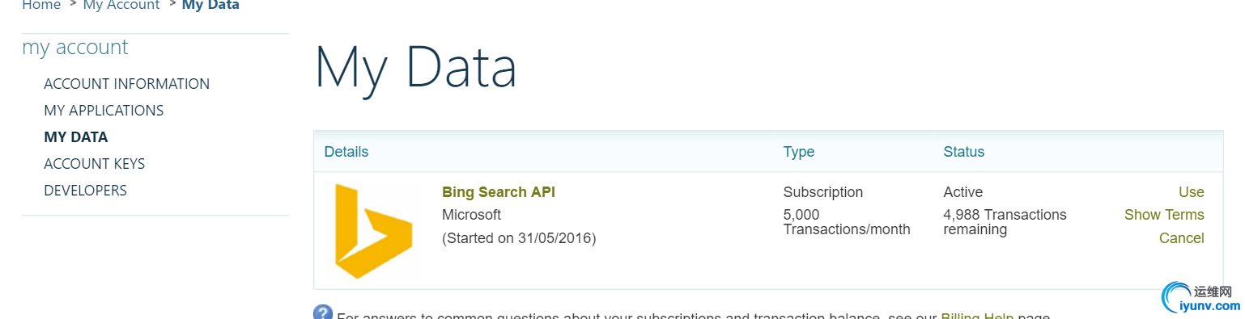Select My Data in breadcrumb

pyautogui.click(x=210, y=6)
